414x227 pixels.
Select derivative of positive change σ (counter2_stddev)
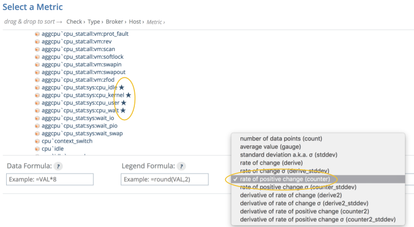318,220
